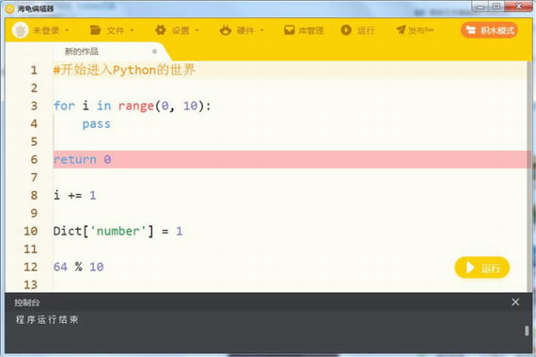Click the 硬件 hardware icon

click(226, 30)
